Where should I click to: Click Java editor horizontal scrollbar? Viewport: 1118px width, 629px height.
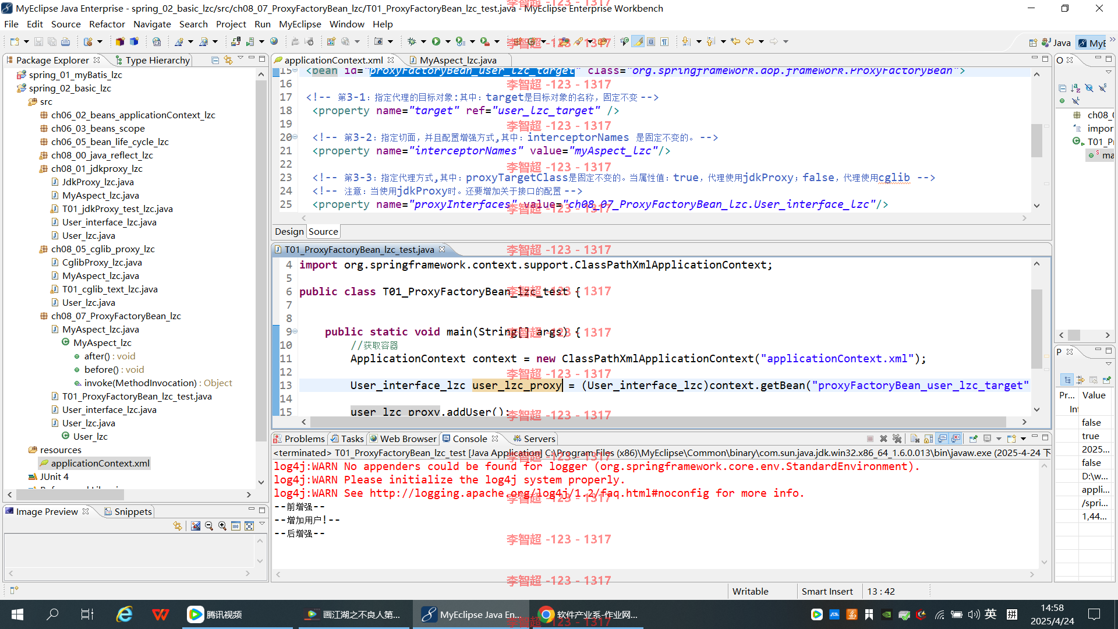coord(658,421)
